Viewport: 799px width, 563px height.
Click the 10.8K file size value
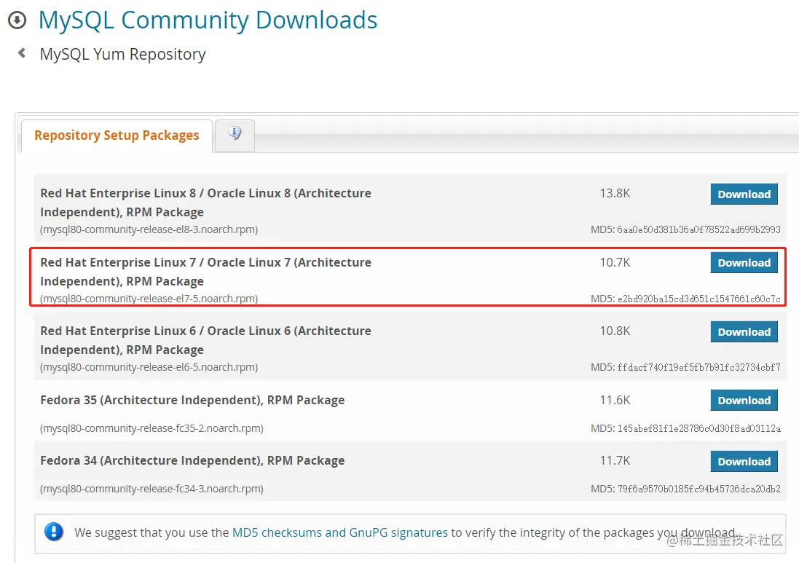coord(615,331)
